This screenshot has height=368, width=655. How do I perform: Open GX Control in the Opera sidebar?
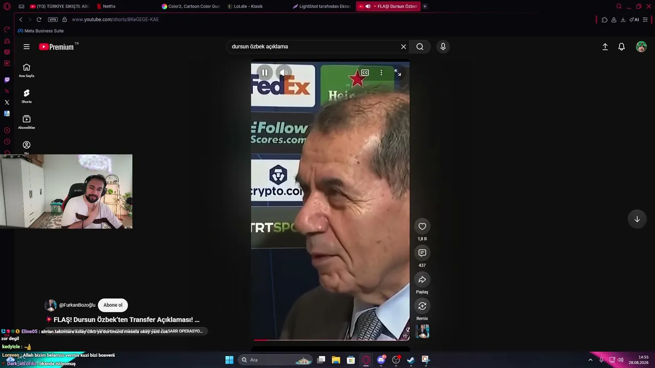click(x=7, y=30)
